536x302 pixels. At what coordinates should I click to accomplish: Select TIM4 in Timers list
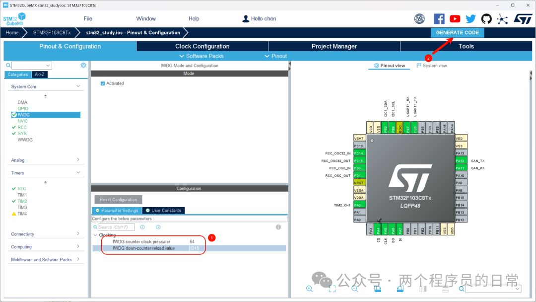[22, 214]
